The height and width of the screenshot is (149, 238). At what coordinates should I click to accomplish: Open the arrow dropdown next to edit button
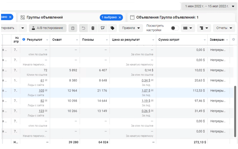pos(23,28)
